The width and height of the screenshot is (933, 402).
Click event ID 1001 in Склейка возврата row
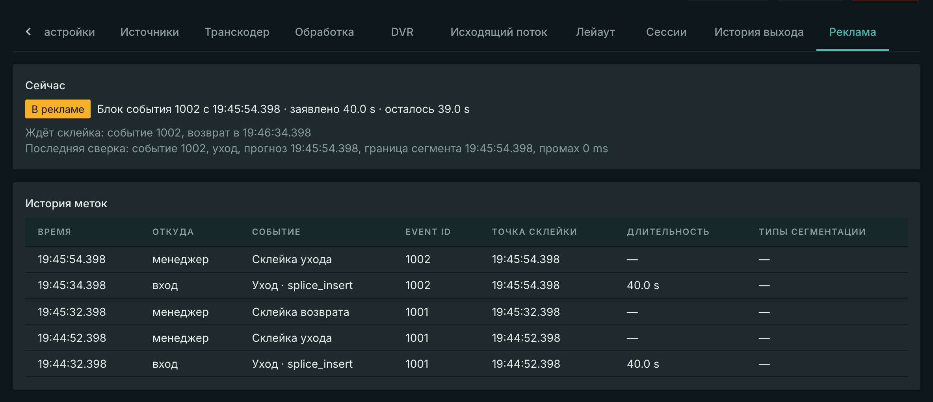[417, 312]
